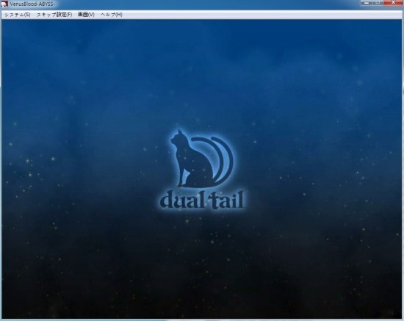Open the ヘルプ(H) menu
This screenshot has height=321, width=404.
[112, 15]
